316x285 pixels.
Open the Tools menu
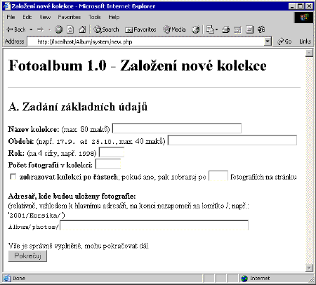pyautogui.click(x=95, y=17)
